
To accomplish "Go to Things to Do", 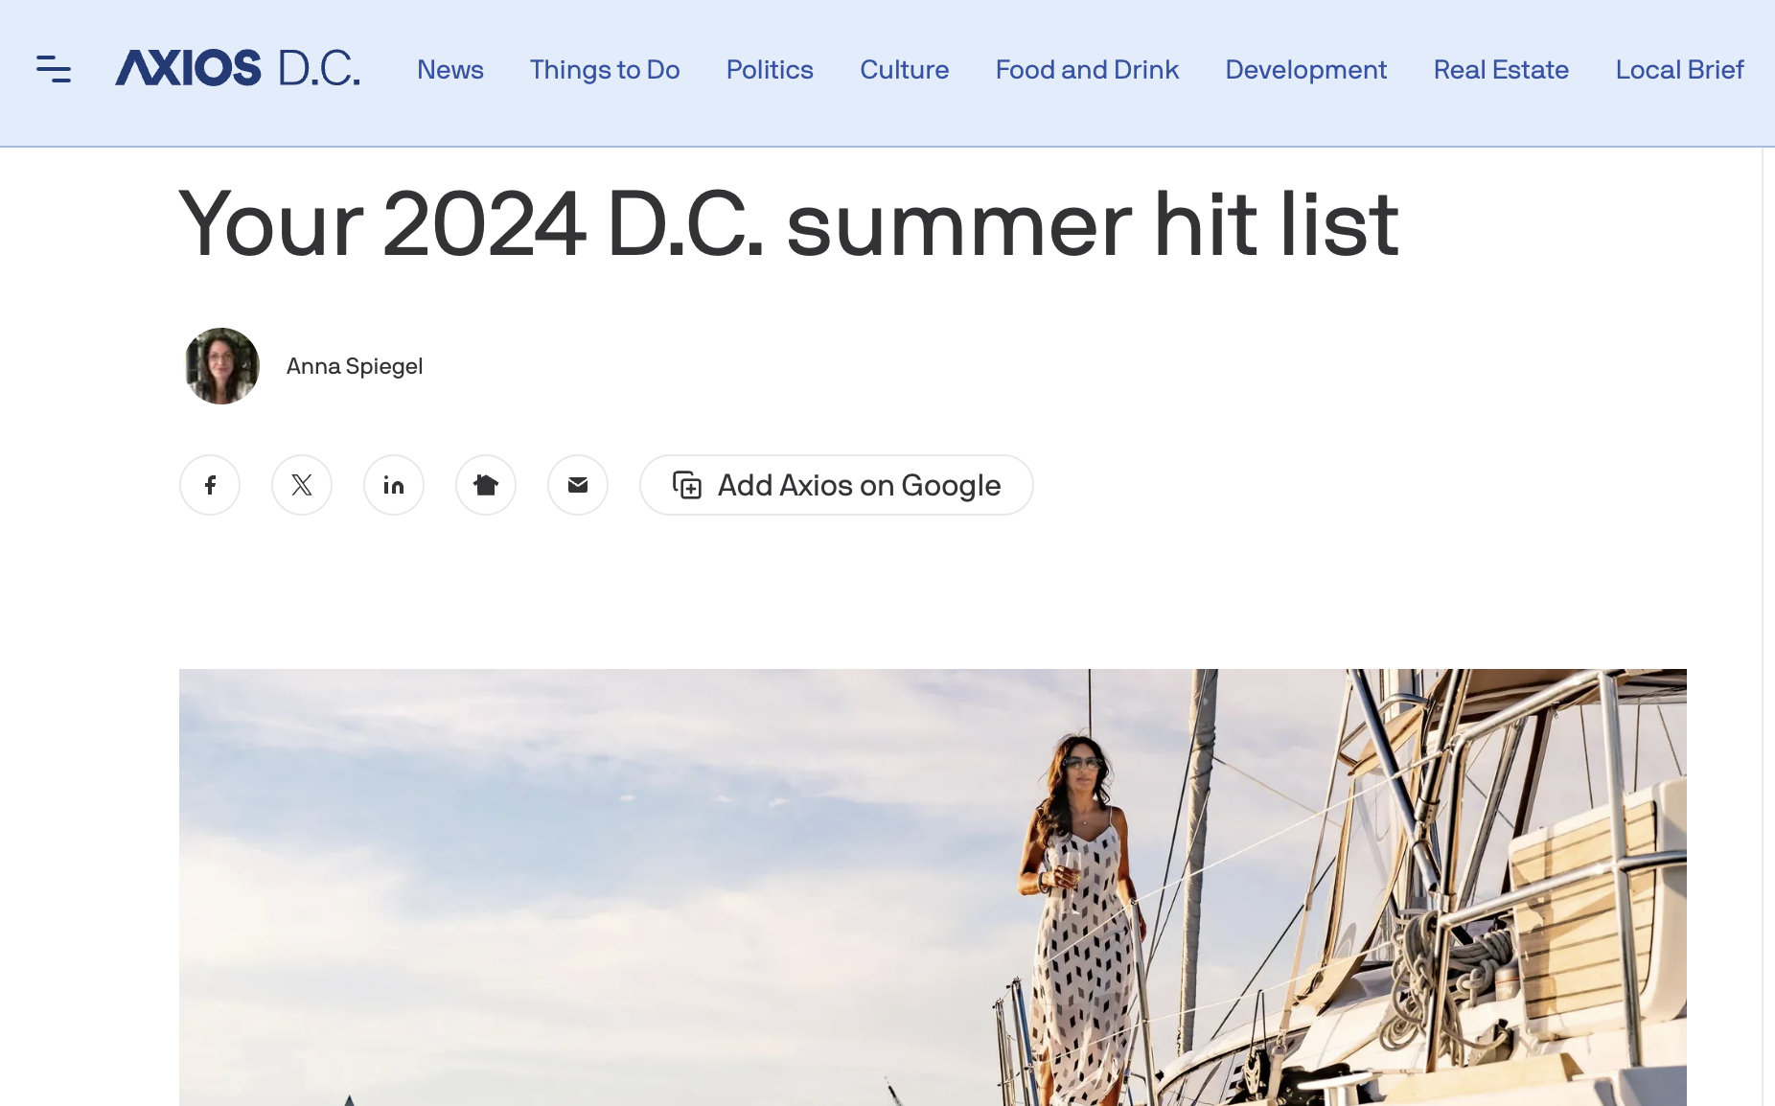I will tap(605, 70).
